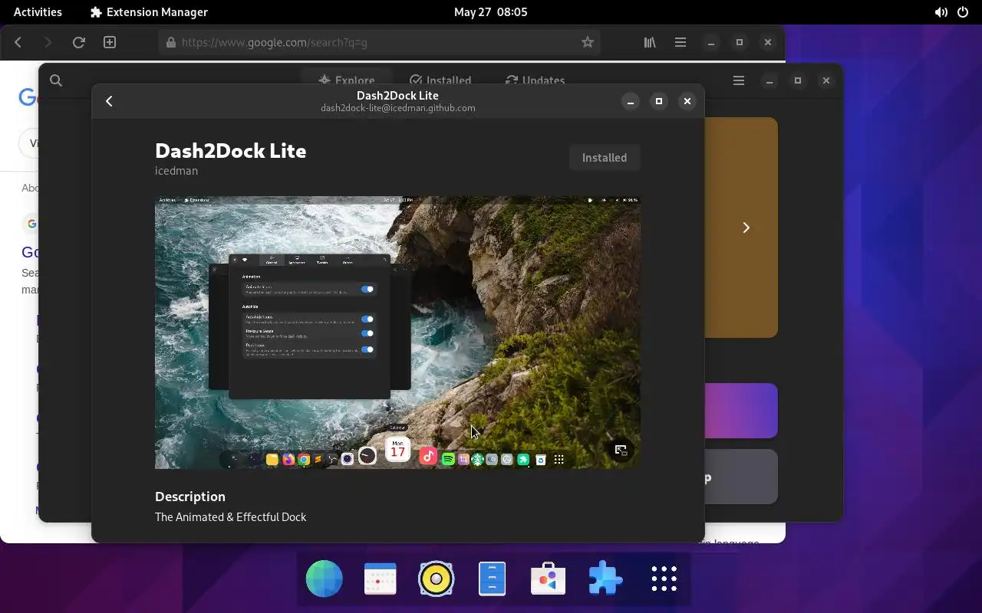Expand screenshot using the fullscreen icon
Image resolution: width=982 pixels, height=613 pixels.
tap(621, 450)
